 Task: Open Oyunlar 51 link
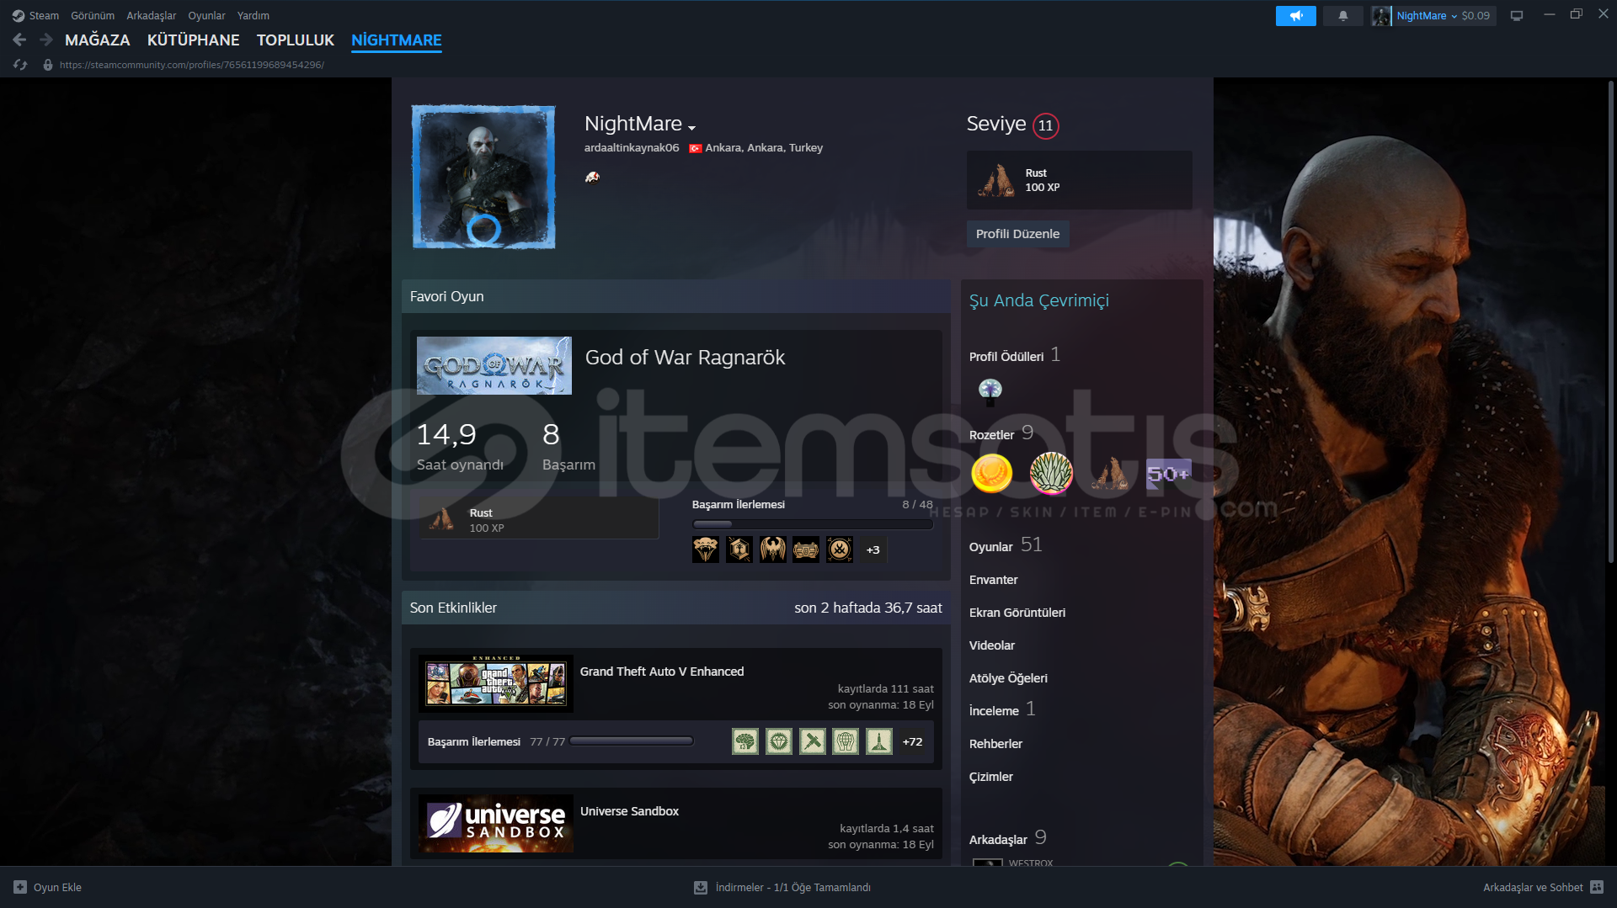pos(1006,545)
